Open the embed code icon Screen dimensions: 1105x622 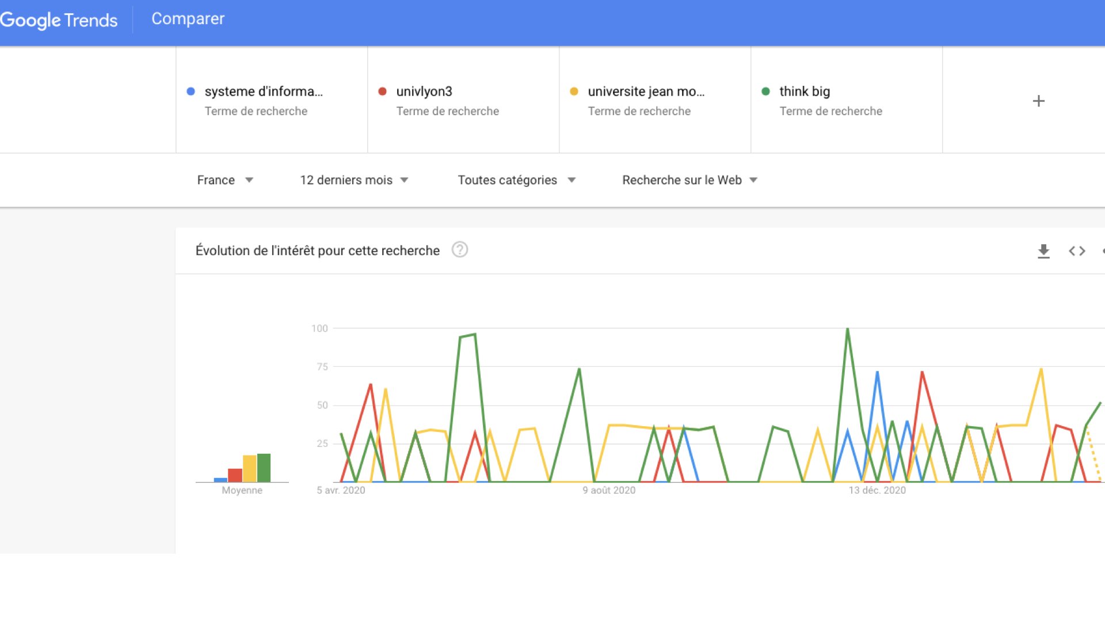[x=1077, y=251]
